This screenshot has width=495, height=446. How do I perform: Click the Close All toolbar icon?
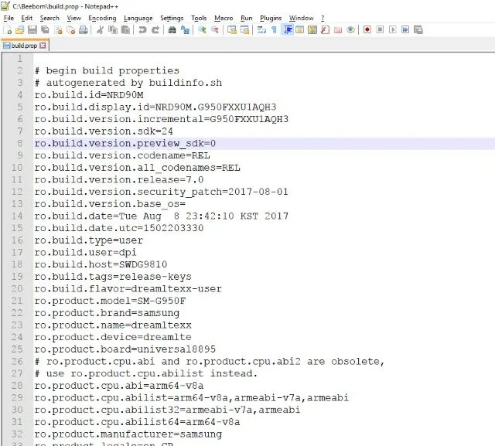pos(71,30)
